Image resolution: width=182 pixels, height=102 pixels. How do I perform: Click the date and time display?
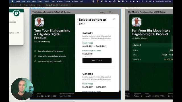point(164,1)
